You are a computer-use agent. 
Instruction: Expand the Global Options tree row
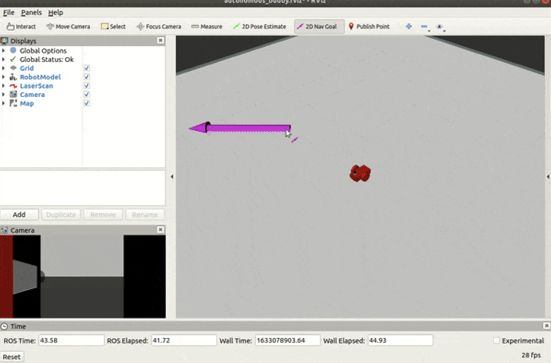pos(4,50)
